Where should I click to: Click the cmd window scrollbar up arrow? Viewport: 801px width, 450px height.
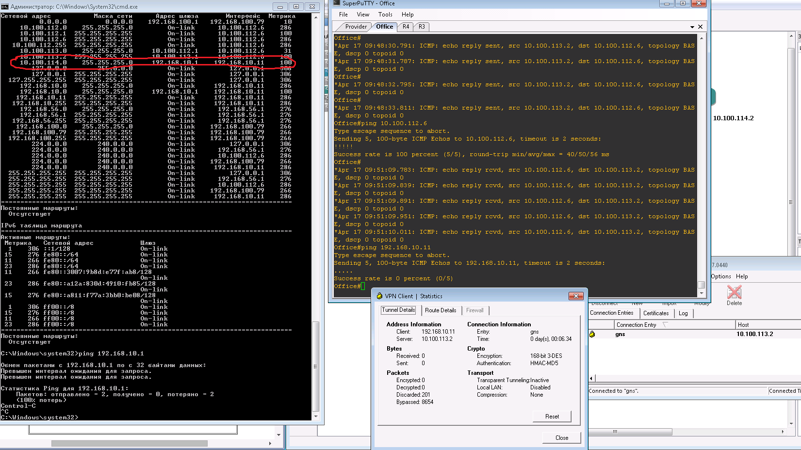316,17
